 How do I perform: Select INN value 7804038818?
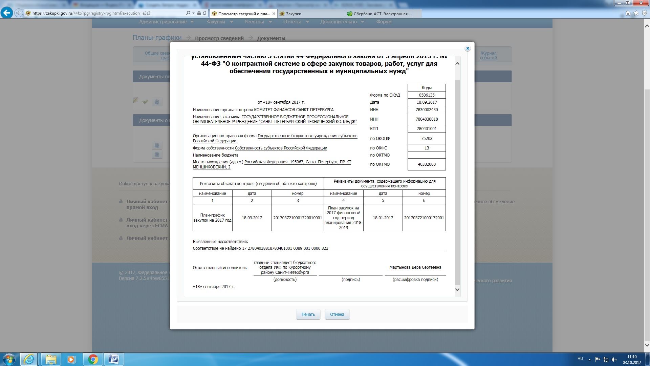(427, 119)
